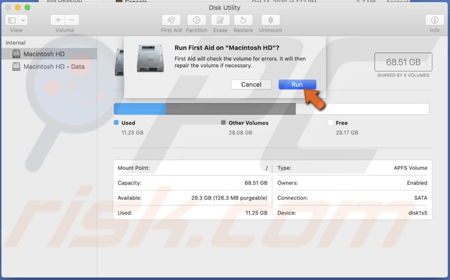Click the yellow minimize window button
The height and width of the screenshot is (280, 450).
click(x=18, y=7)
